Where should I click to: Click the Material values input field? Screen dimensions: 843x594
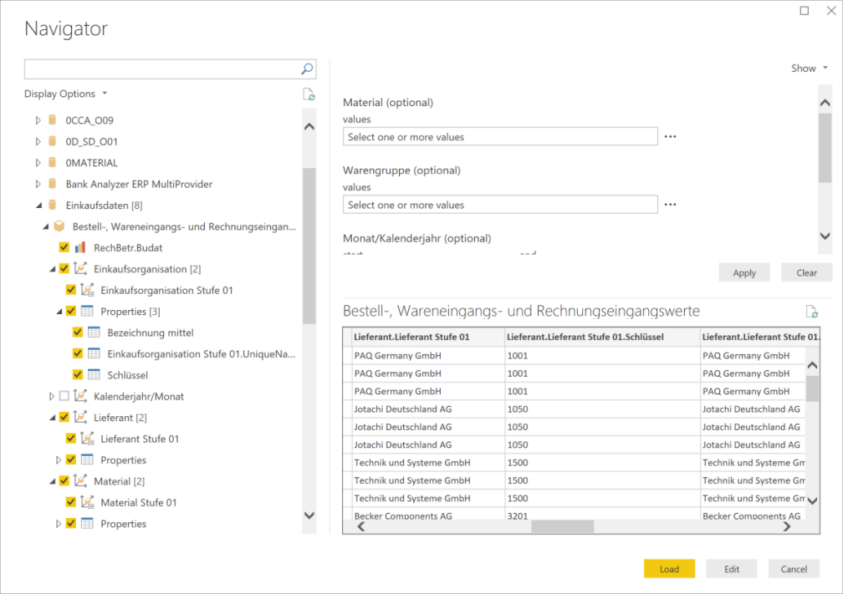pyautogui.click(x=500, y=137)
